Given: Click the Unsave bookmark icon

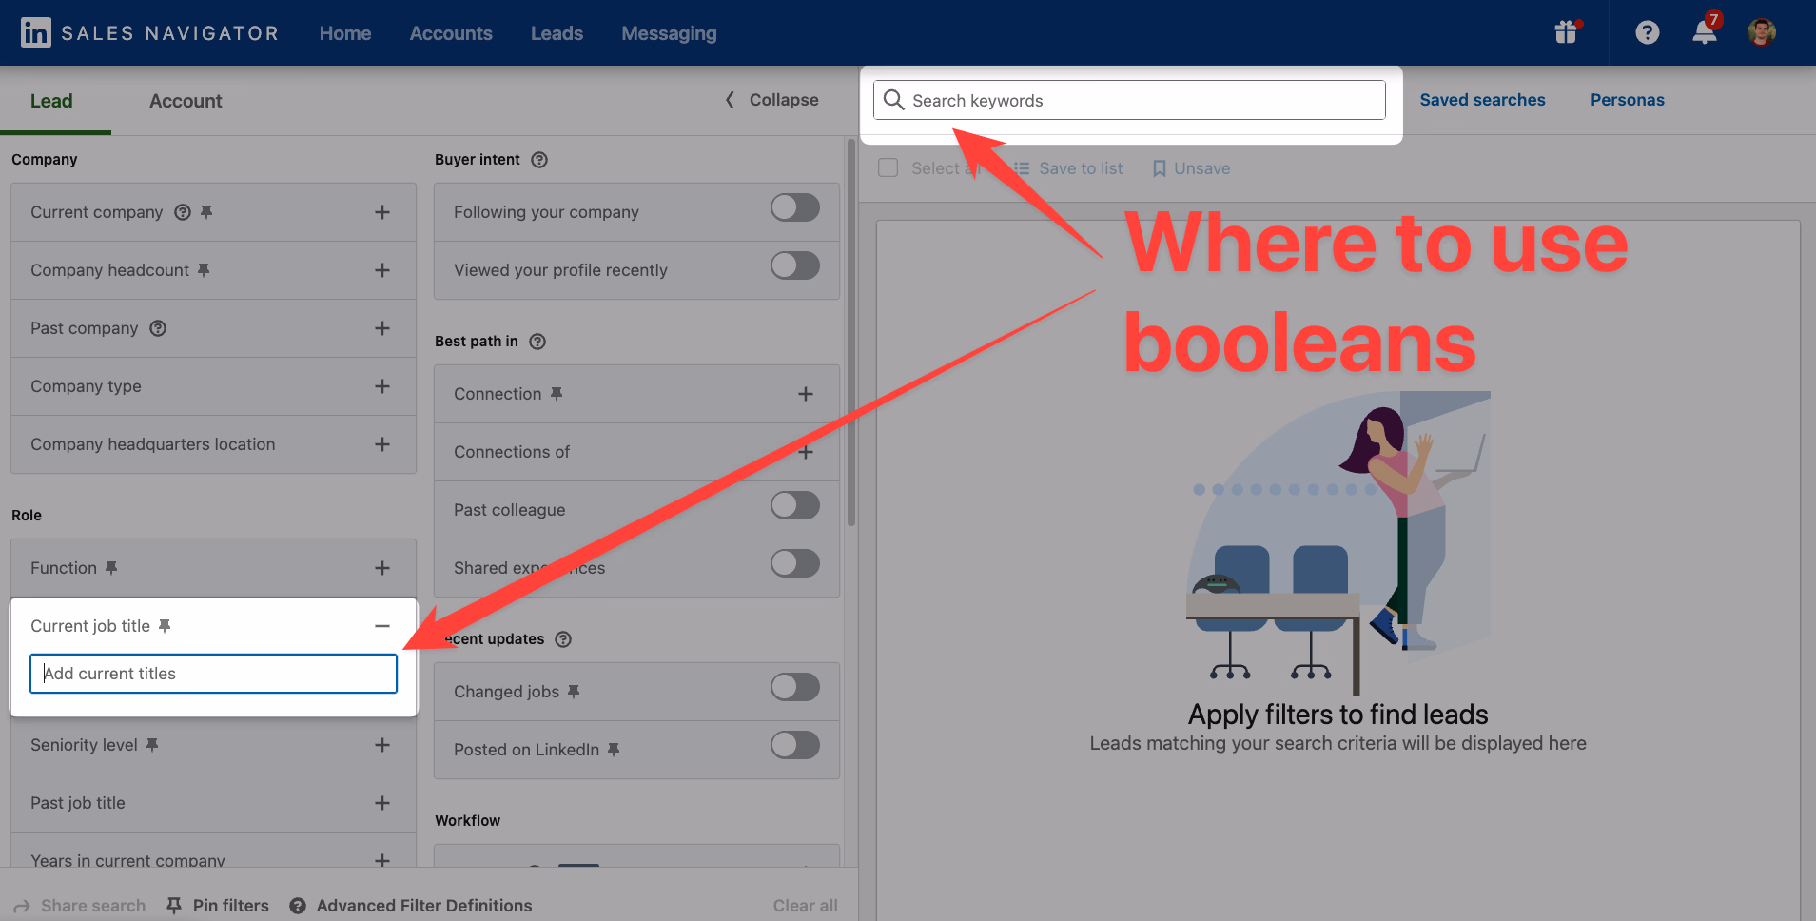Looking at the screenshot, I should [x=1160, y=168].
